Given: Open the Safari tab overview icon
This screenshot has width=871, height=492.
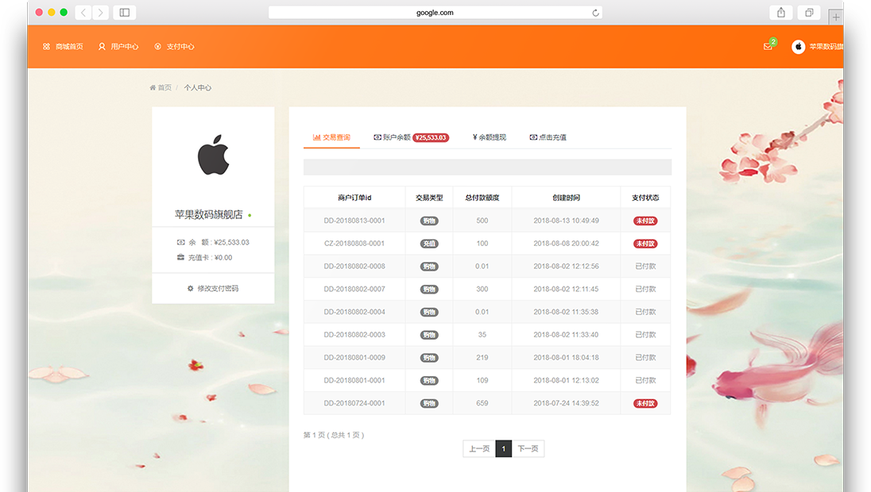Looking at the screenshot, I should pyautogui.click(x=809, y=13).
